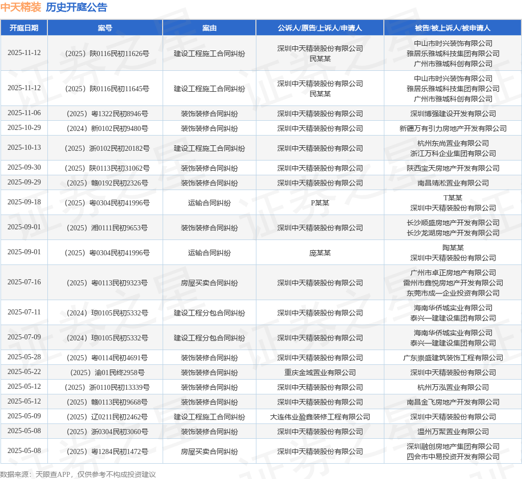Click case number 赣0113民初9668号
This screenshot has width=522, height=479.
tap(107, 402)
